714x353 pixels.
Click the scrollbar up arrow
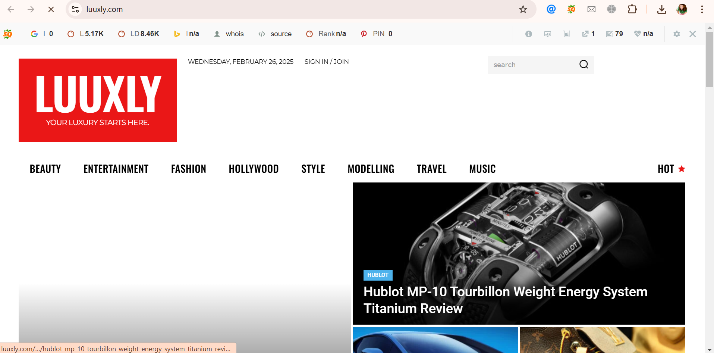click(710, 27)
